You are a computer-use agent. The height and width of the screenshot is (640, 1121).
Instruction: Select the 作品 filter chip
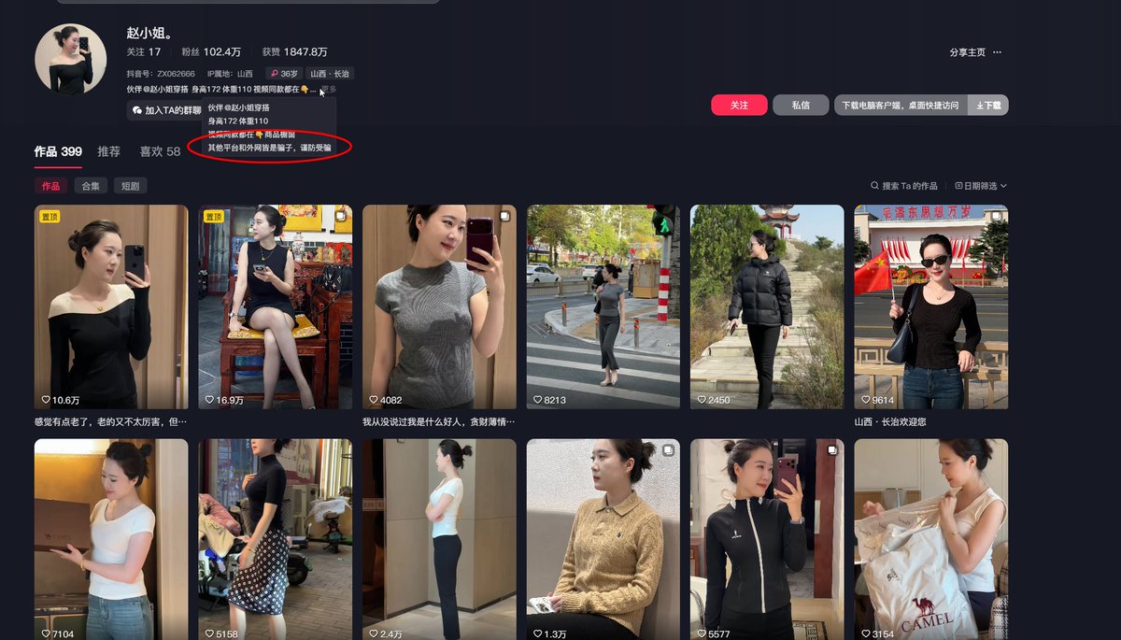click(x=50, y=186)
